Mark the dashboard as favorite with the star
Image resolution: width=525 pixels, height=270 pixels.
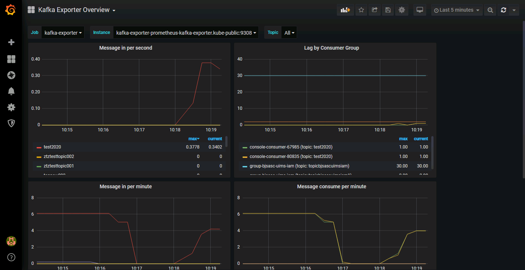[x=361, y=10]
